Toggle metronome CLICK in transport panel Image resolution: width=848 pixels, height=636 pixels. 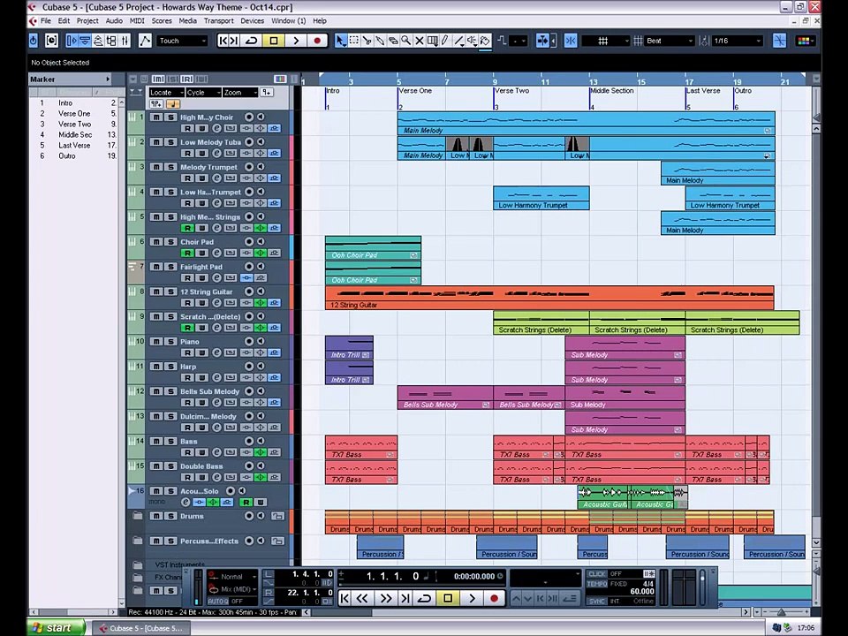[598, 574]
